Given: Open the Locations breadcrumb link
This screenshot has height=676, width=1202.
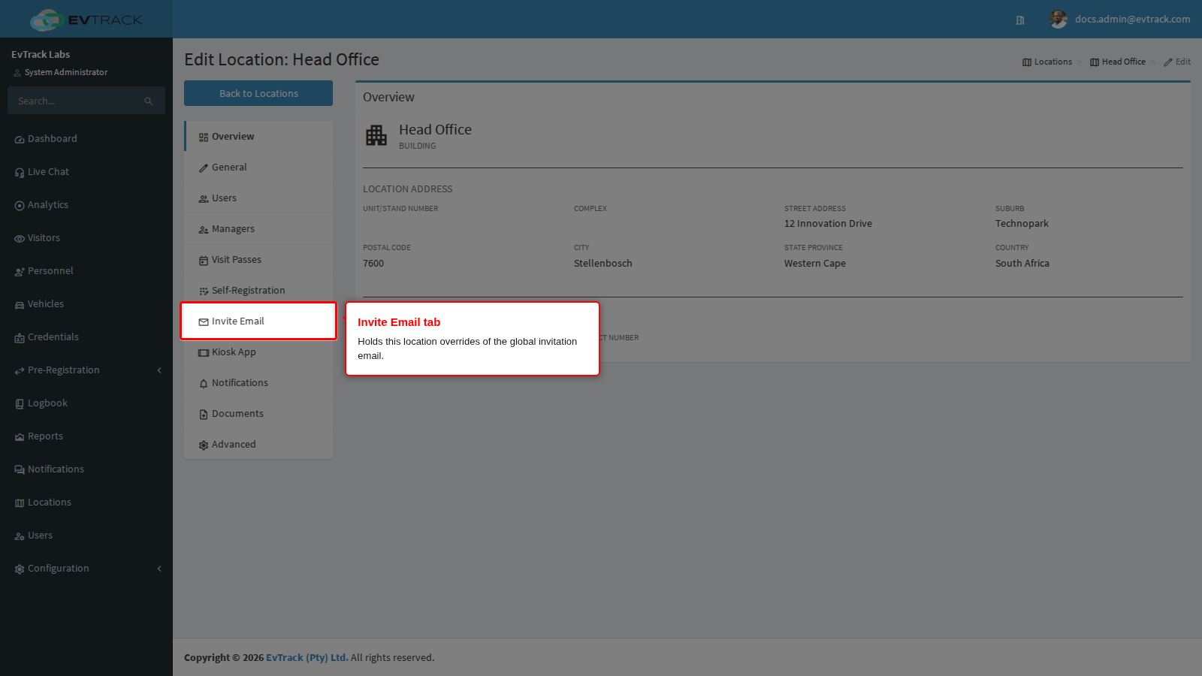Looking at the screenshot, I should (x=1047, y=62).
